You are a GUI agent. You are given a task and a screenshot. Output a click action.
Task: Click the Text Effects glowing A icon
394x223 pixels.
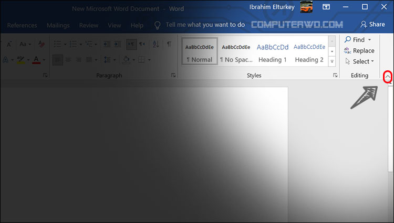[5, 60]
